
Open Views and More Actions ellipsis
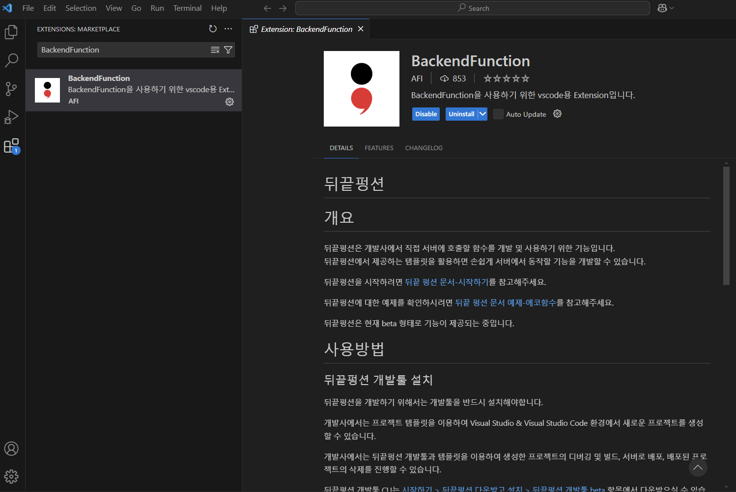[228, 29]
